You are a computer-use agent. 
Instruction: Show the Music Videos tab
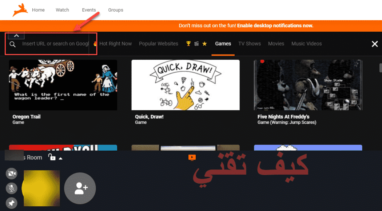(x=306, y=44)
